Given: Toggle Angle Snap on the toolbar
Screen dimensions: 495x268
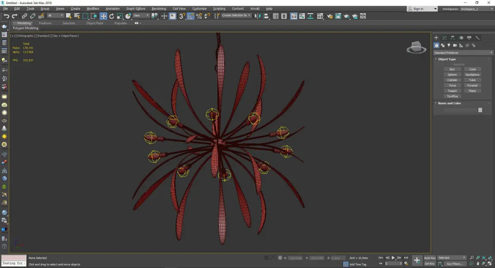Looking at the screenshot, I should coord(191,16).
